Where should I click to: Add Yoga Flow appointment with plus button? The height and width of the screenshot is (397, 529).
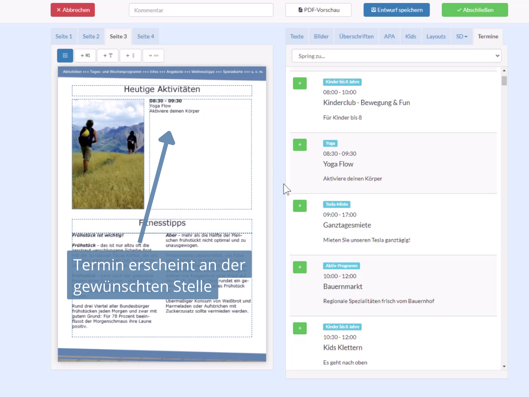(x=300, y=145)
